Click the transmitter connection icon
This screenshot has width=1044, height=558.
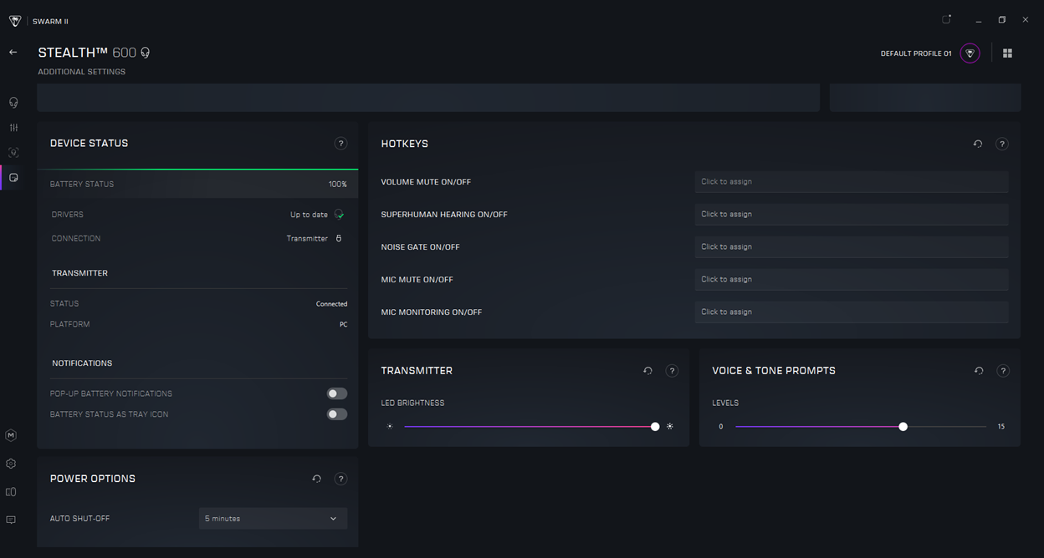pyautogui.click(x=339, y=238)
